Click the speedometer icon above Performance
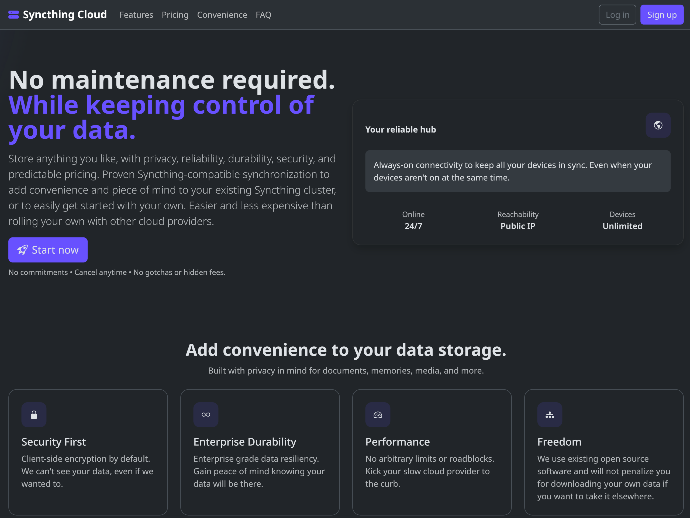690x518 pixels. [x=378, y=415]
